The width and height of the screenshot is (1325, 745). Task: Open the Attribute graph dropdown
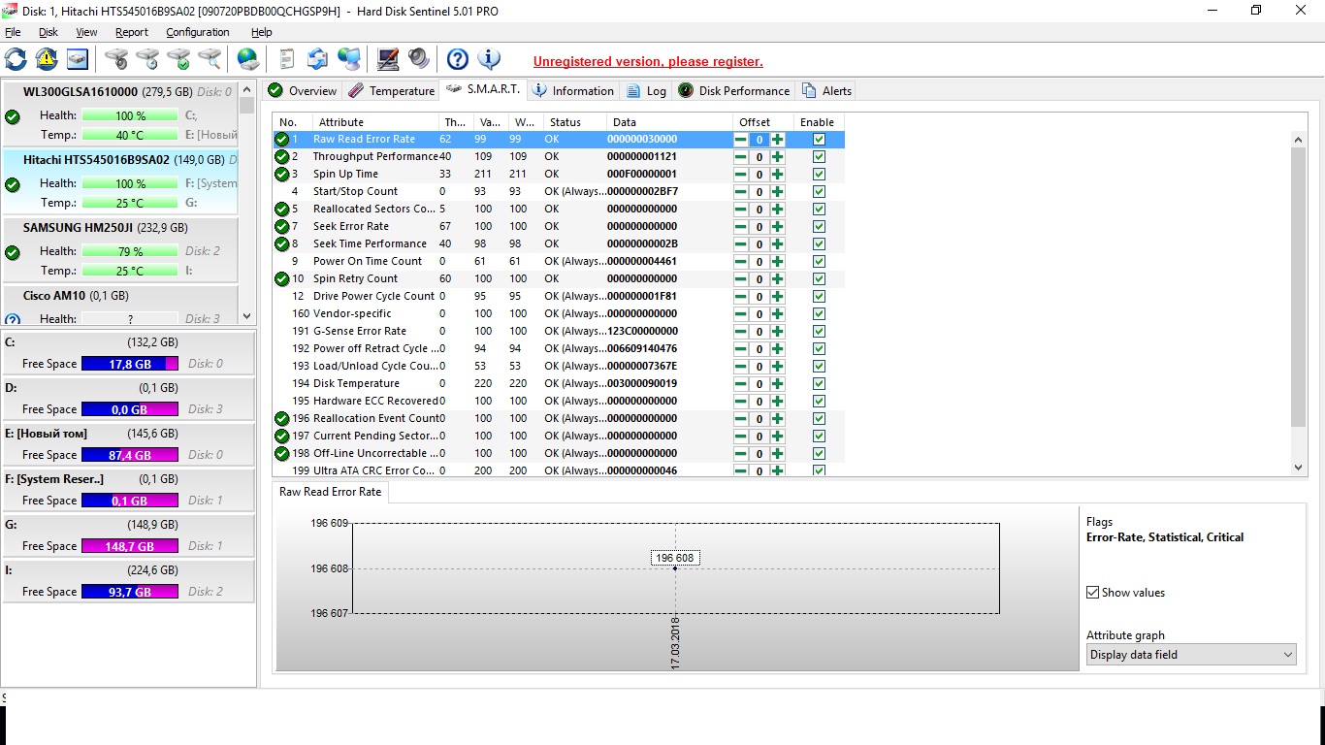pyautogui.click(x=1190, y=655)
